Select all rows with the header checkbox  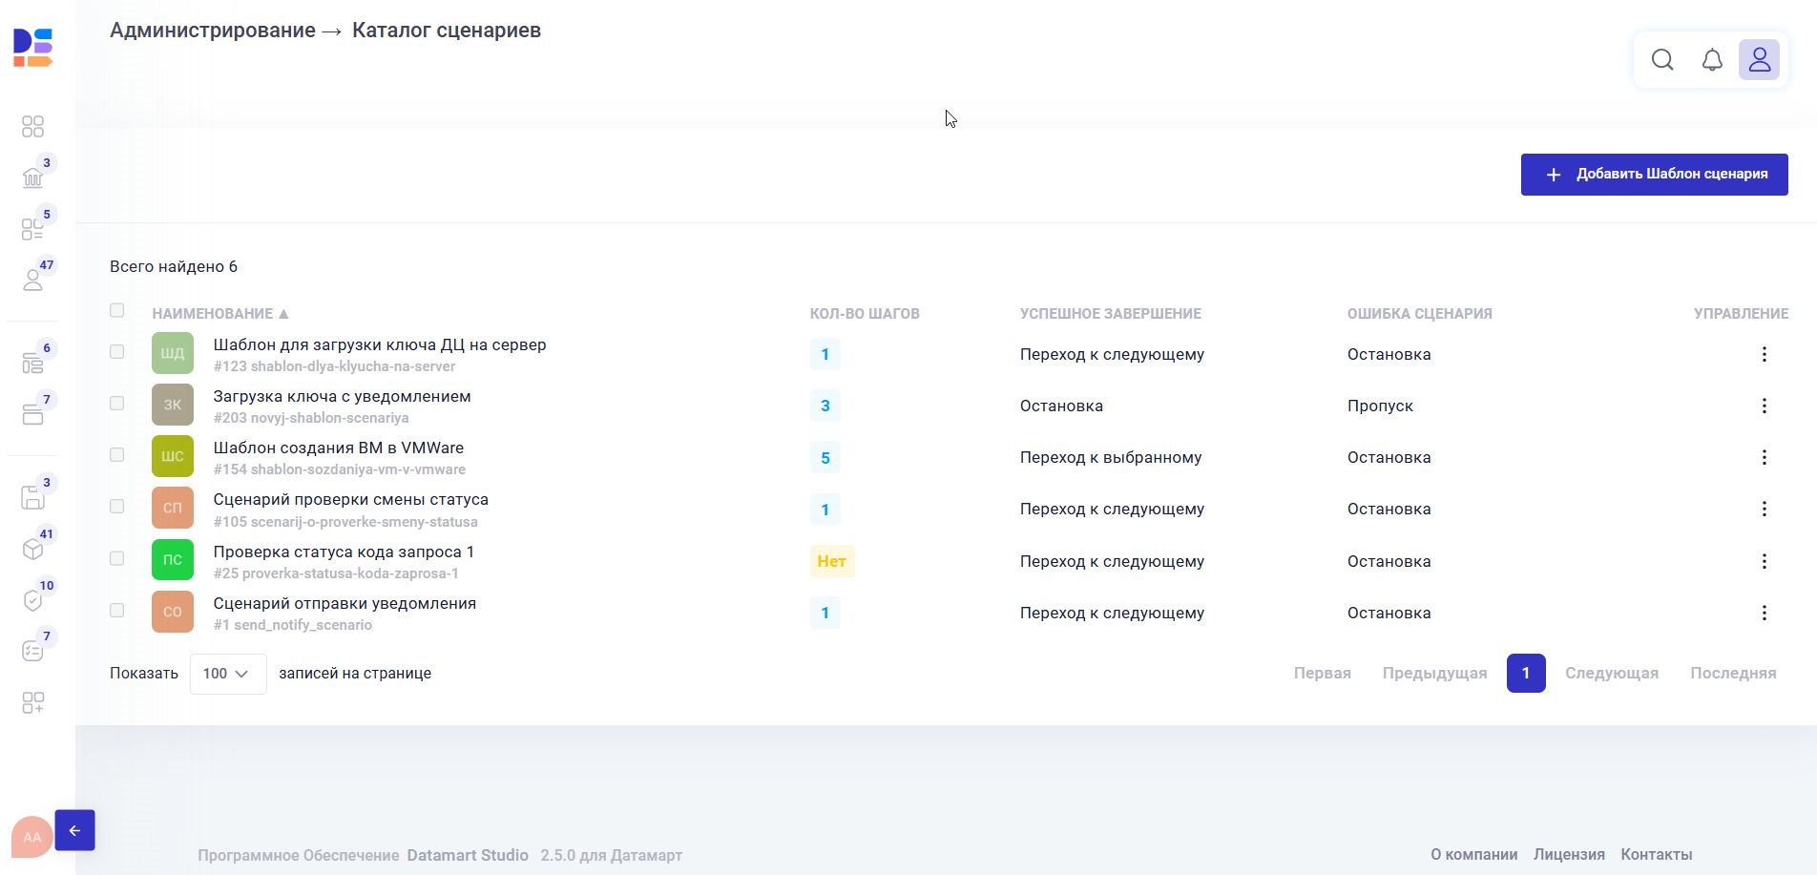[x=116, y=310]
